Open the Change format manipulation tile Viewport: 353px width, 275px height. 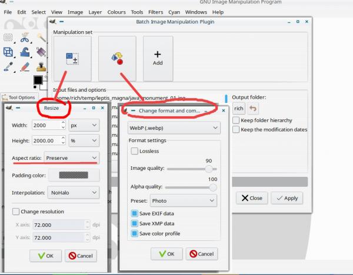117,58
